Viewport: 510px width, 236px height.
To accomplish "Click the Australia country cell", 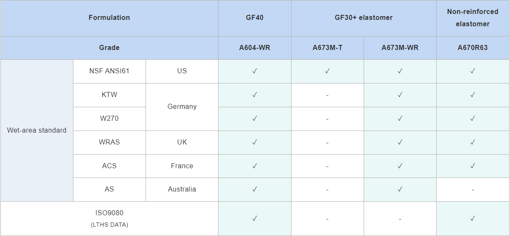I will (x=182, y=189).
